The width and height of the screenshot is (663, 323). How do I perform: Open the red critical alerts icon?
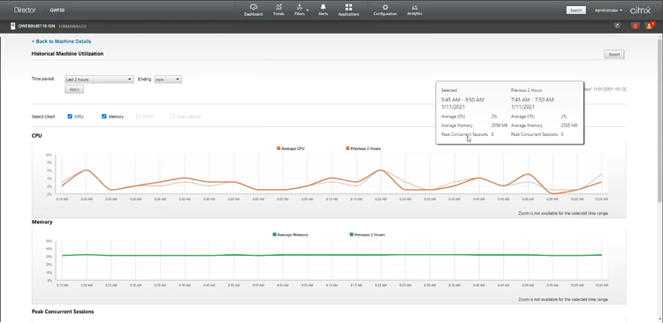click(635, 26)
